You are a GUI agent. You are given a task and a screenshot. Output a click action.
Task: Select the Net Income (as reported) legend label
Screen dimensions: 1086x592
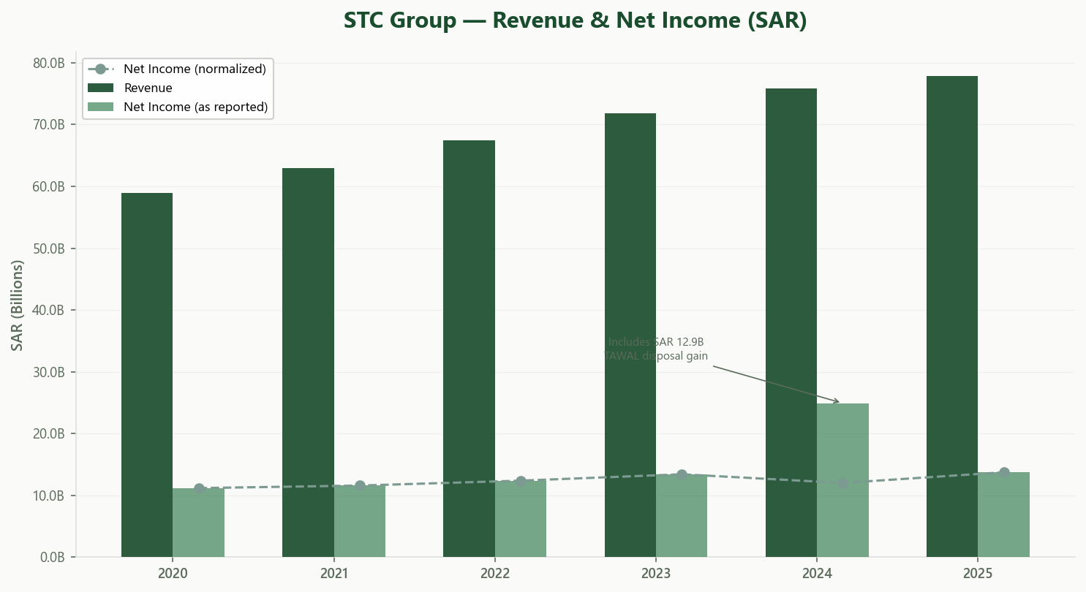[195, 107]
